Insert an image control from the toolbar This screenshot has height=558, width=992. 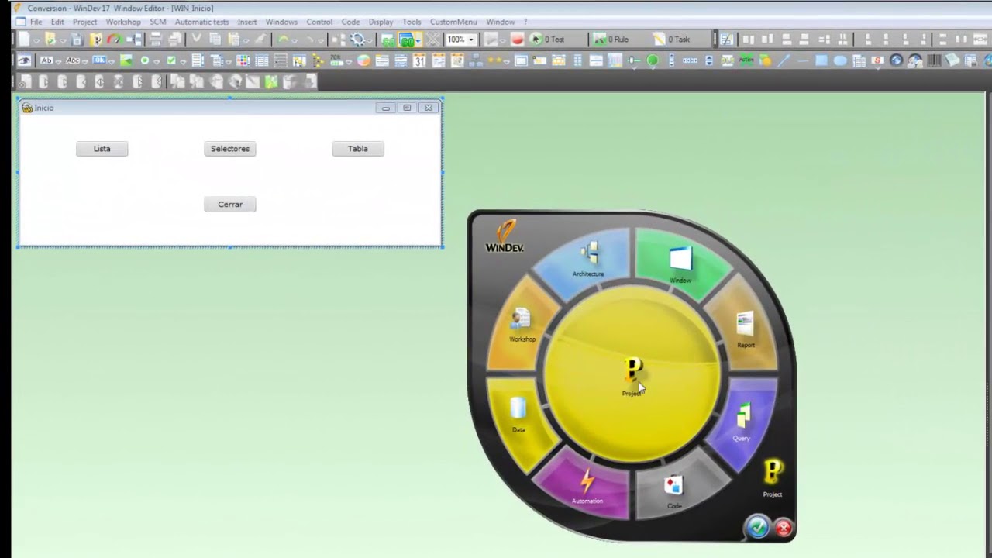(x=126, y=60)
